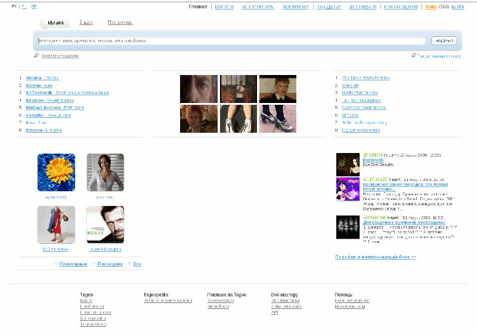Select the Последние radio option

point(94,264)
